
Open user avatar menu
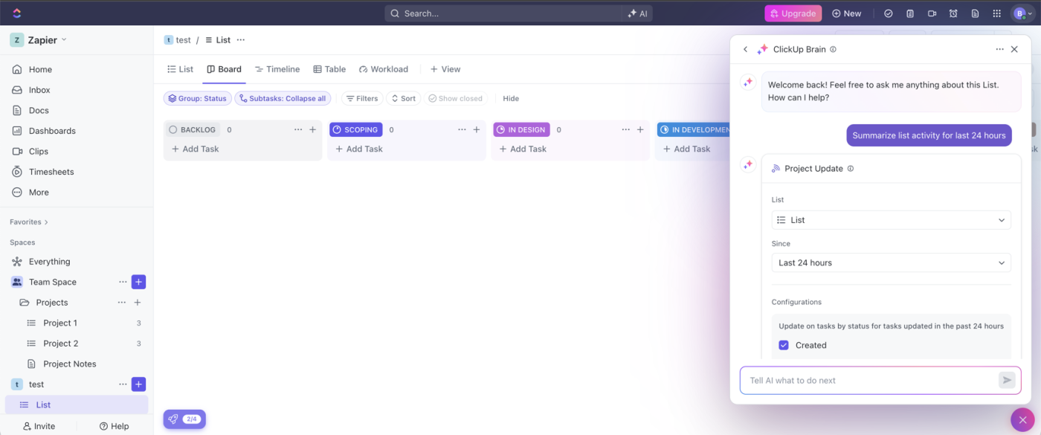(x=1022, y=13)
